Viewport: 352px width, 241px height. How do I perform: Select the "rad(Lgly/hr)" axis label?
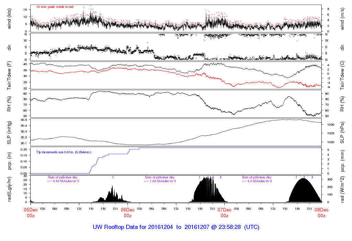(9, 189)
